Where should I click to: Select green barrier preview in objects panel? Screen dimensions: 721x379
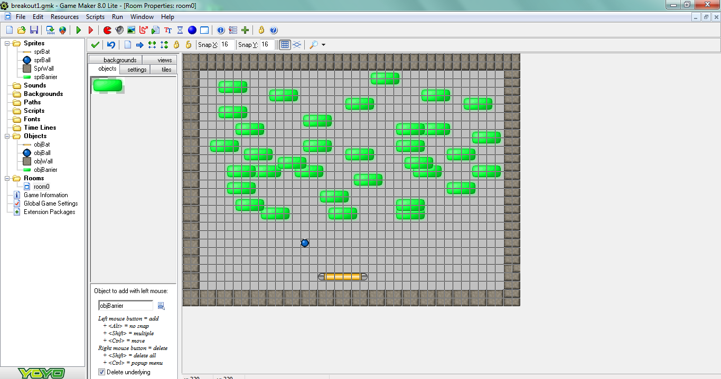[108, 85]
